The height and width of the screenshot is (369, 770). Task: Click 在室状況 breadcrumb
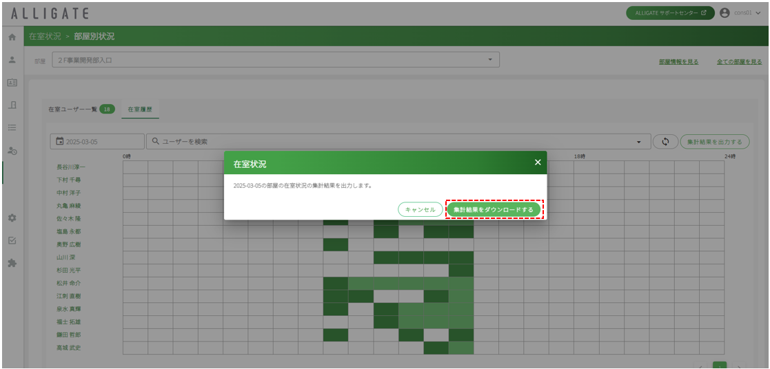pyautogui.click(x=45, y=36)
